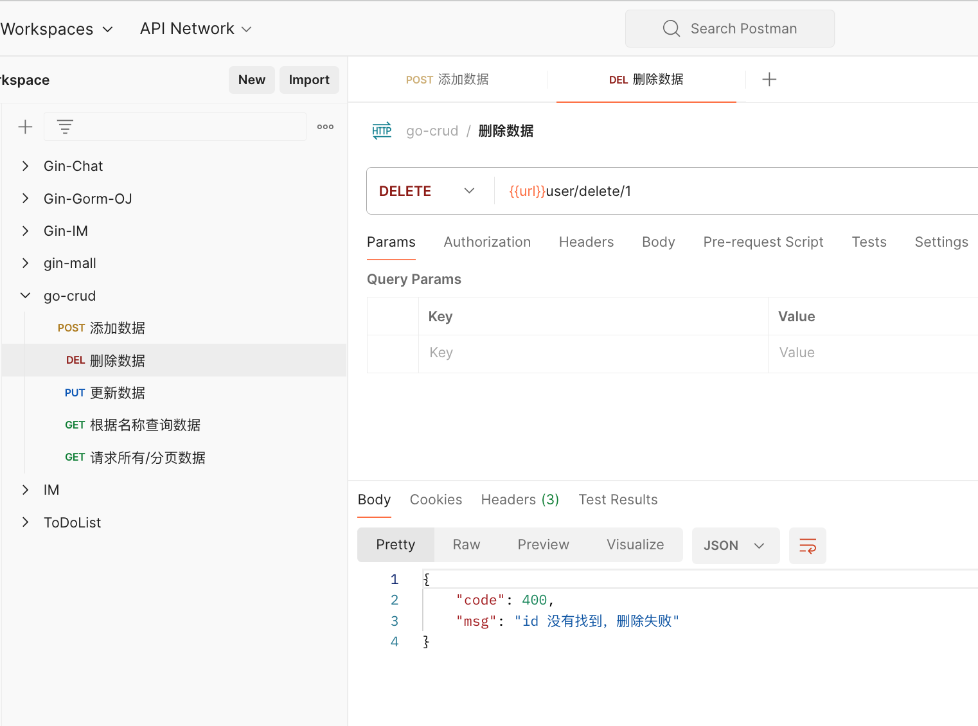Image resolution: width=978 pixels, height=726 pixels.
Task: Click the "msg" response line
Action: click(567, 621)
